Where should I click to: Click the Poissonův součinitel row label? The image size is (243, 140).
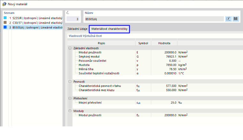coord(92,61)
